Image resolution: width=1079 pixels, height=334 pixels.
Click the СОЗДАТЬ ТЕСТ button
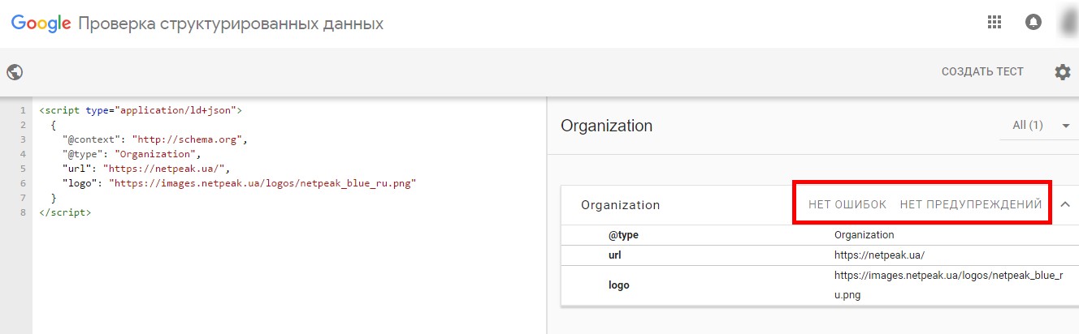tap(982, 72)
